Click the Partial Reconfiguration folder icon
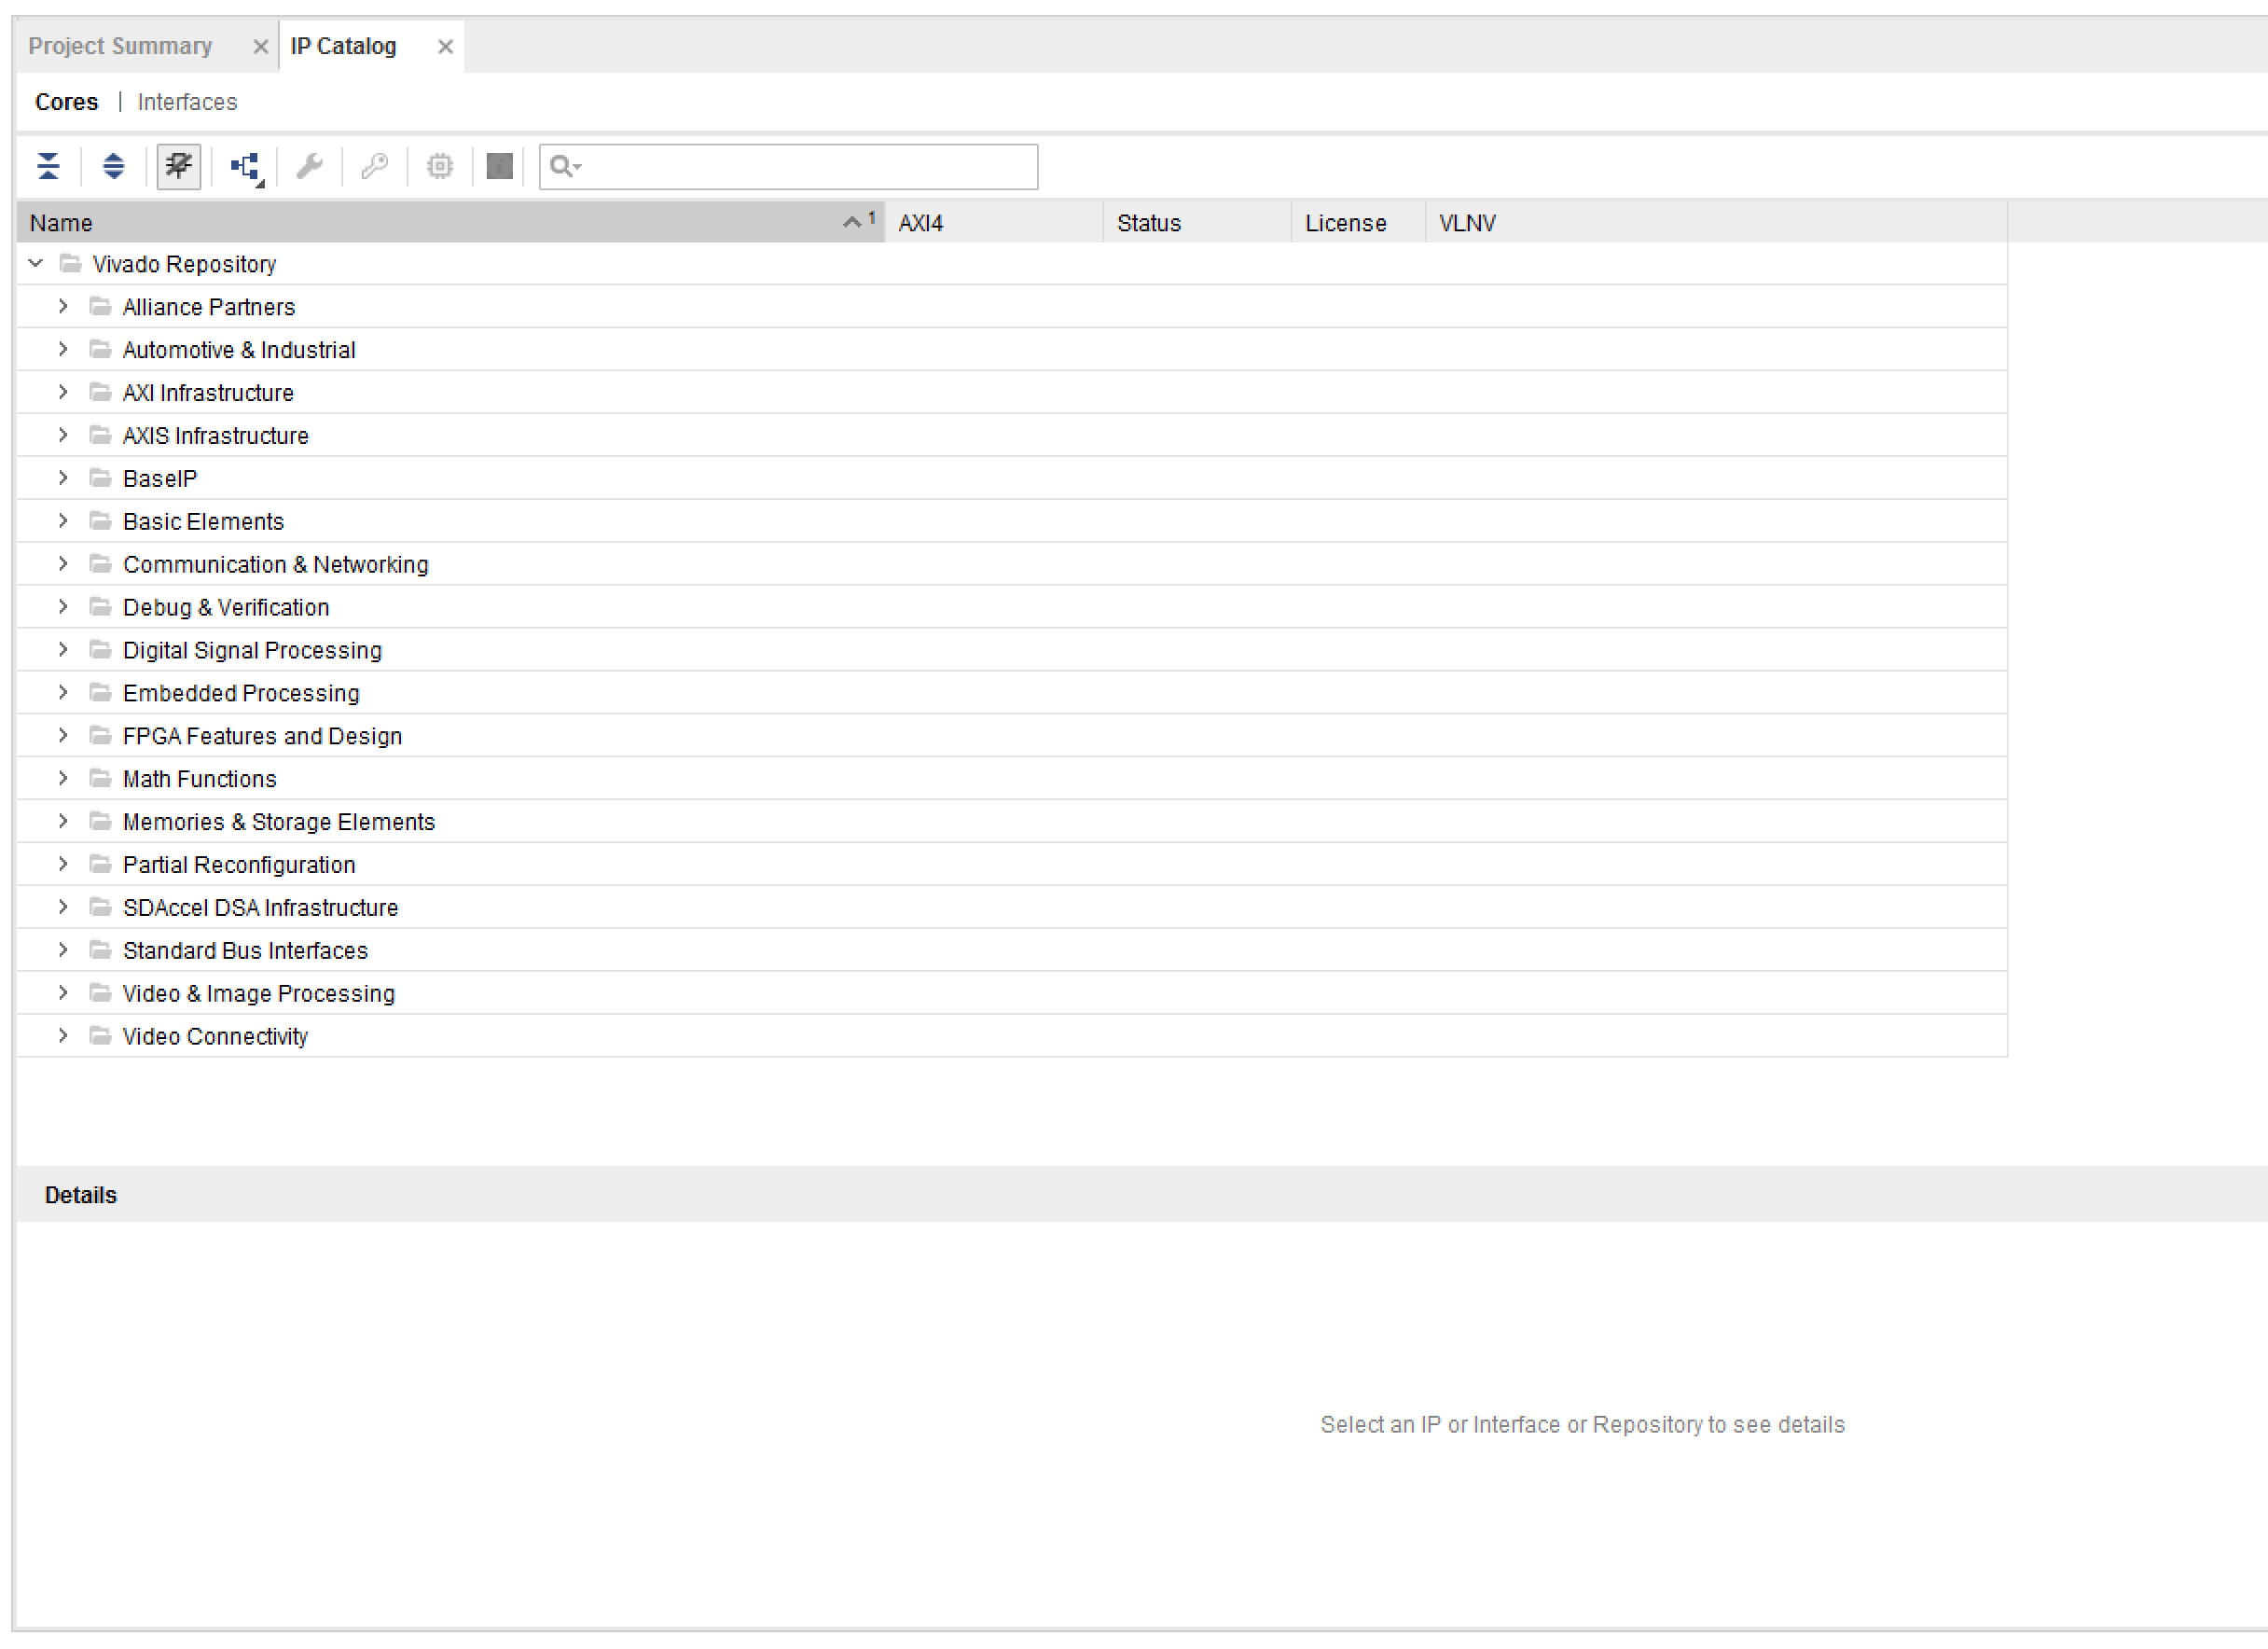This screenshot has width=2268, height=1649. [x=100, y=864]
